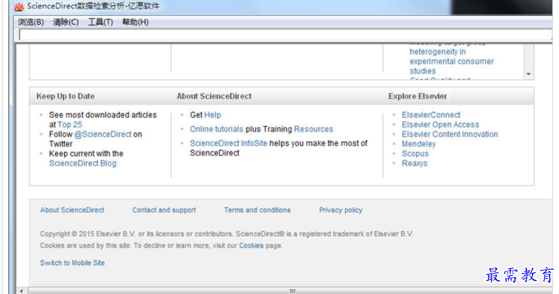This screenshot has width=559, height=294.
Task: Follow the @ScienceDirect Twitter link
Action: coord(103,134)
